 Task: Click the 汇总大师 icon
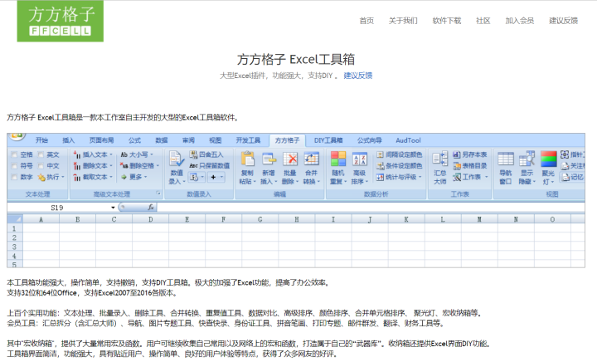[x=439, y=159]
